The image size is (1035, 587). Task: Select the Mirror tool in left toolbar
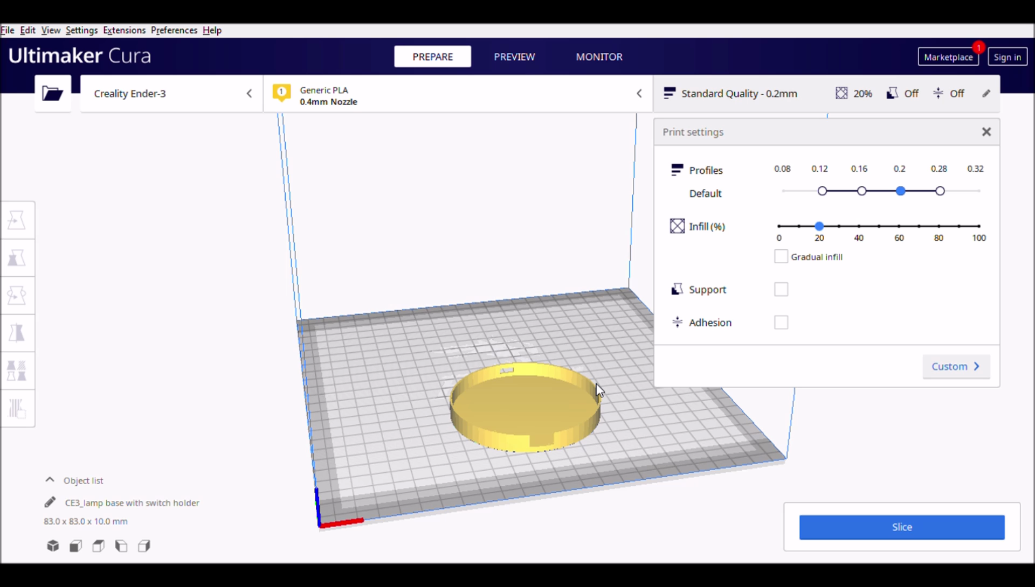17,333
